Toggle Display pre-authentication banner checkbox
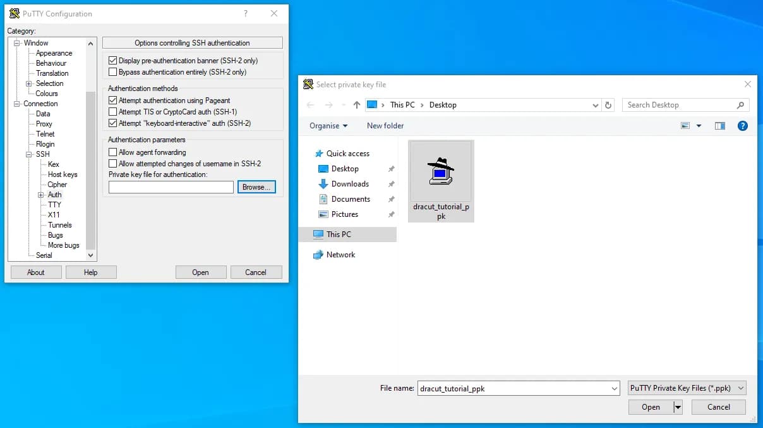The image size is (763, 428). (113, 61)
